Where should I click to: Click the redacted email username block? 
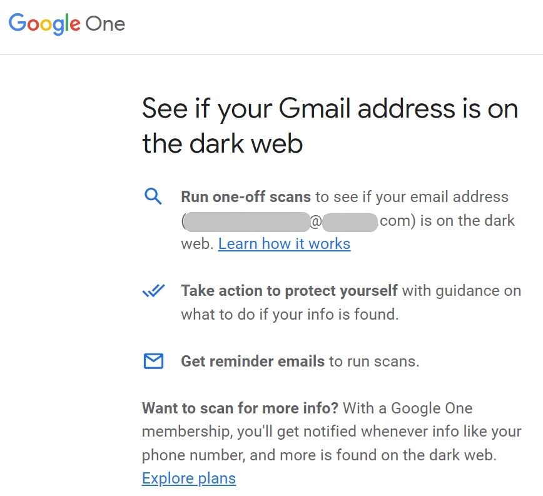coord(247,222)
